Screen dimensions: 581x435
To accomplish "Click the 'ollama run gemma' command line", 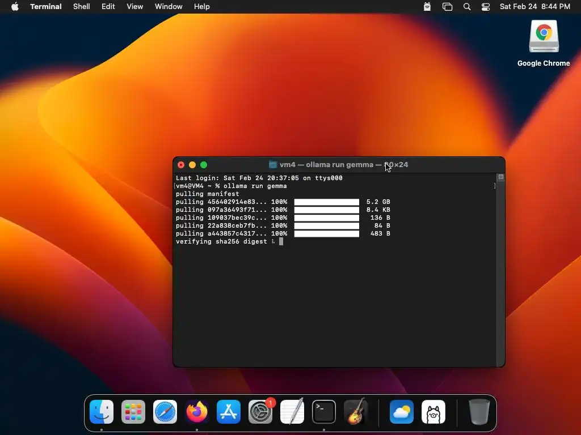I will coord(255,186).
